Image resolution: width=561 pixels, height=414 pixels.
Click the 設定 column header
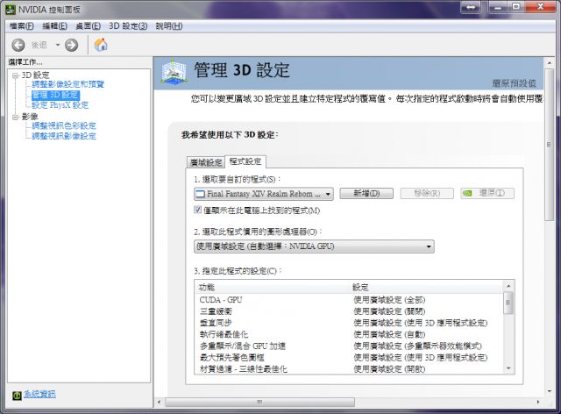click(426, 287)
